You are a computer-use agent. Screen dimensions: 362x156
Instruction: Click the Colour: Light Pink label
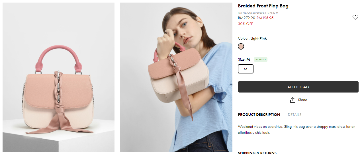pyautogui.click(x=252, y=38)
